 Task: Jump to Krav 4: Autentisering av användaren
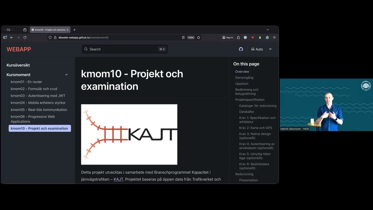click(x=257, y=146)
